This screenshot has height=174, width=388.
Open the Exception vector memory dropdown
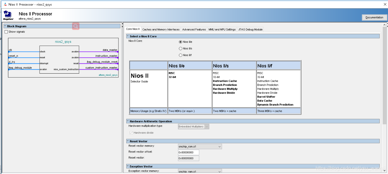pos(200,171)
